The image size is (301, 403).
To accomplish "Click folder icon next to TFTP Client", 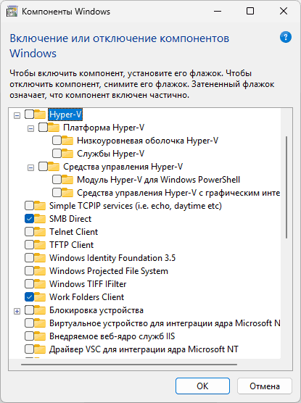I will (41, 245).
